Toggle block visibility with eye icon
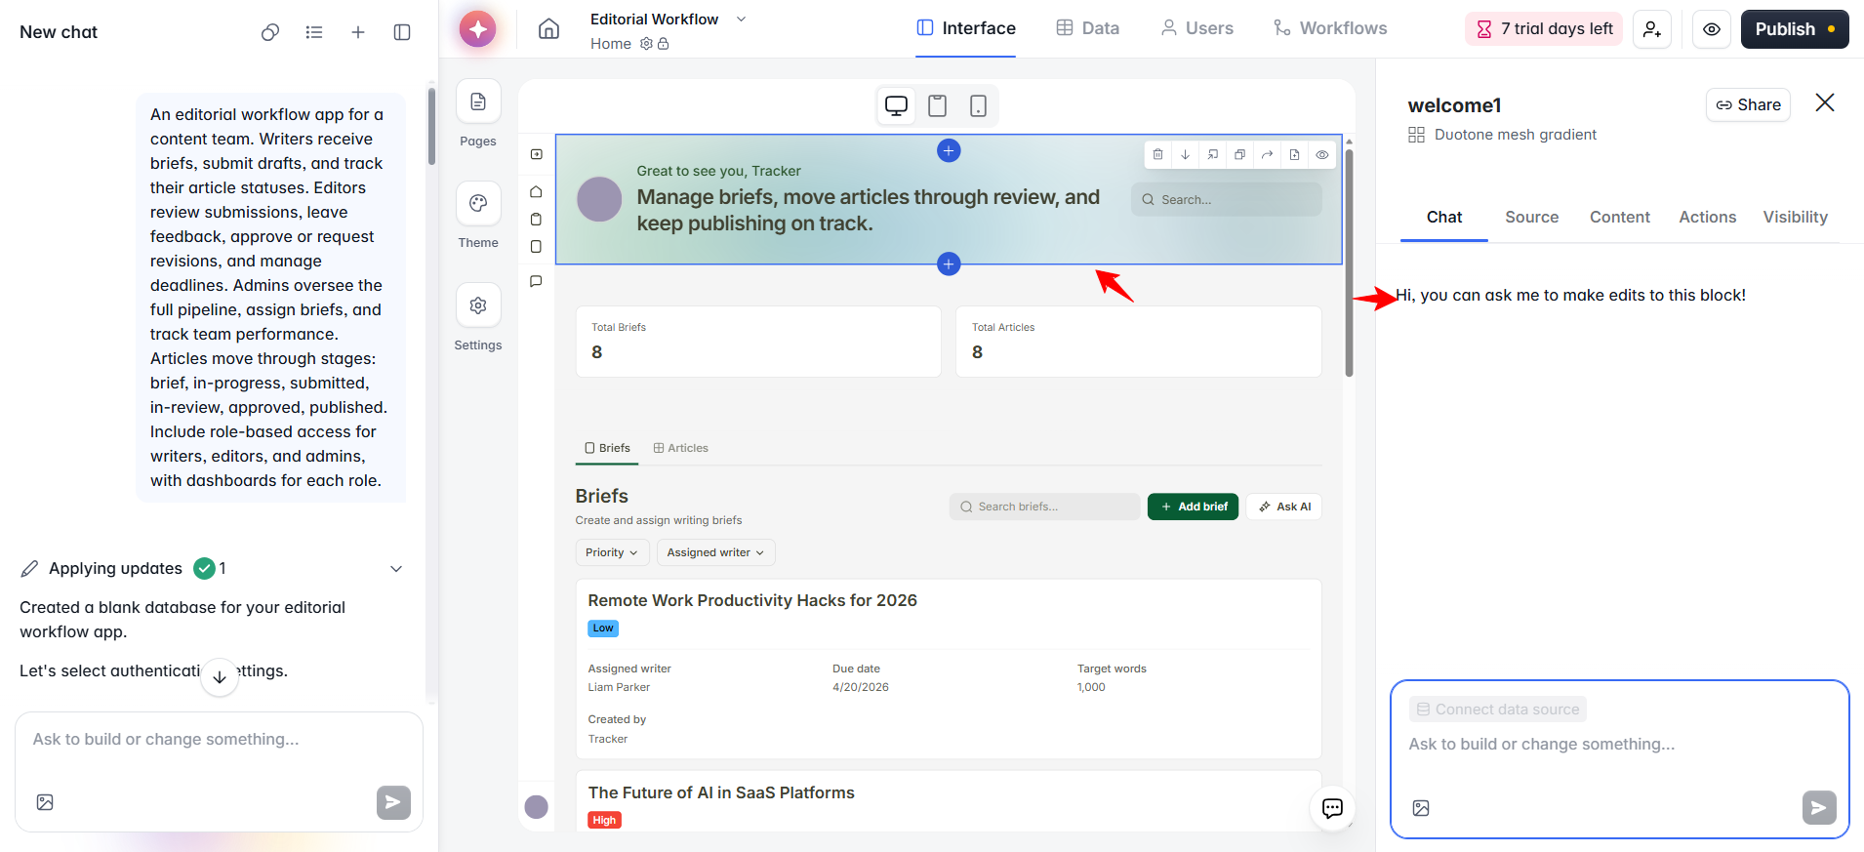The height and width of the screenshot is (852, 1864). pos(1321,154)
